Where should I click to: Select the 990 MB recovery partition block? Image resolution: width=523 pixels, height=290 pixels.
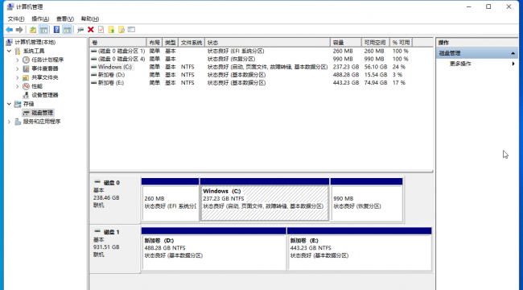[x=367, y=200]
